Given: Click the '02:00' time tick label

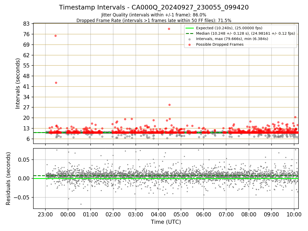Looking at the screenshot, I should 113,214.
